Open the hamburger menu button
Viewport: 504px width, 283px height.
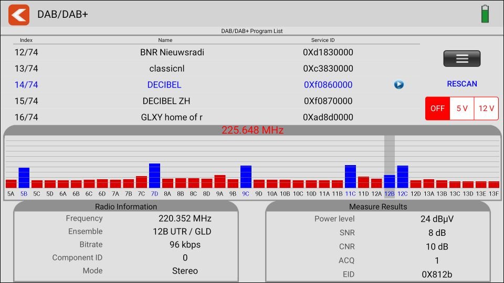tap(462, 58)
